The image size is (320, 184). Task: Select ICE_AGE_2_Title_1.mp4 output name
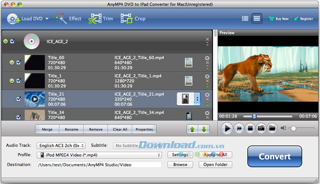coord(138,76)
